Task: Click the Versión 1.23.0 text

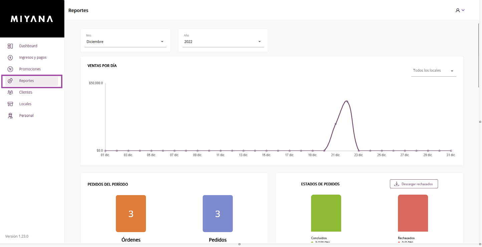Action: click(17, 236)
